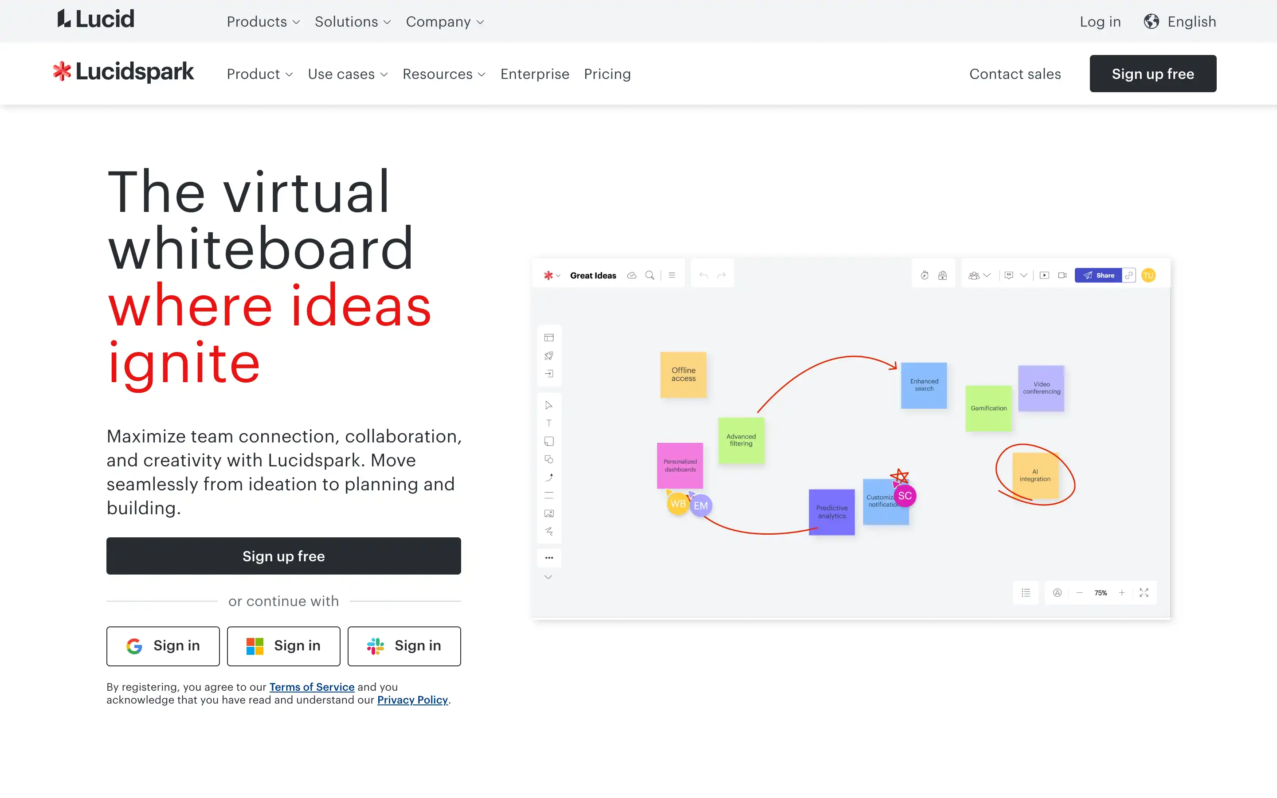
Task: Open the Pricing page
Action: [x=607, y=74]
